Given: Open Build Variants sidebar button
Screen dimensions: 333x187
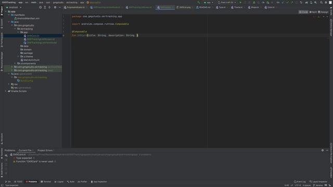Looking at the screenshot, I should click(x=2, y=170).
